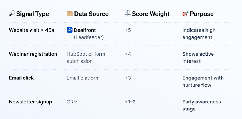Click the +5 score weight value

tap(128, 30)
